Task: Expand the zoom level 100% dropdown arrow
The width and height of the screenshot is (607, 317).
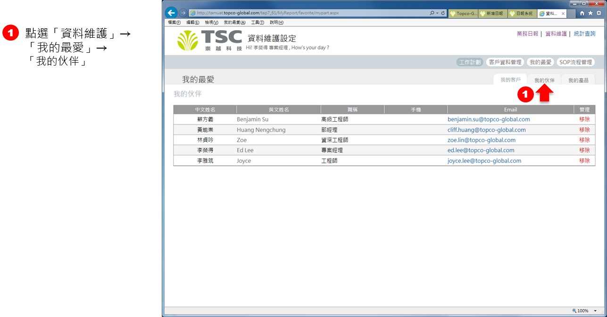Action: [x=595, y=311]
